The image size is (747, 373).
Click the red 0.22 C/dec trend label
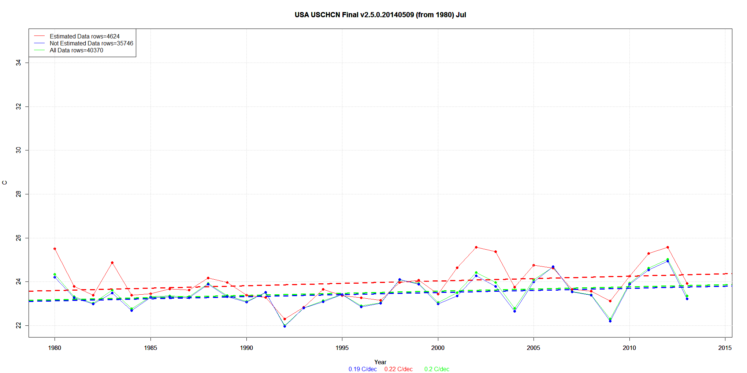pos(398,369)
